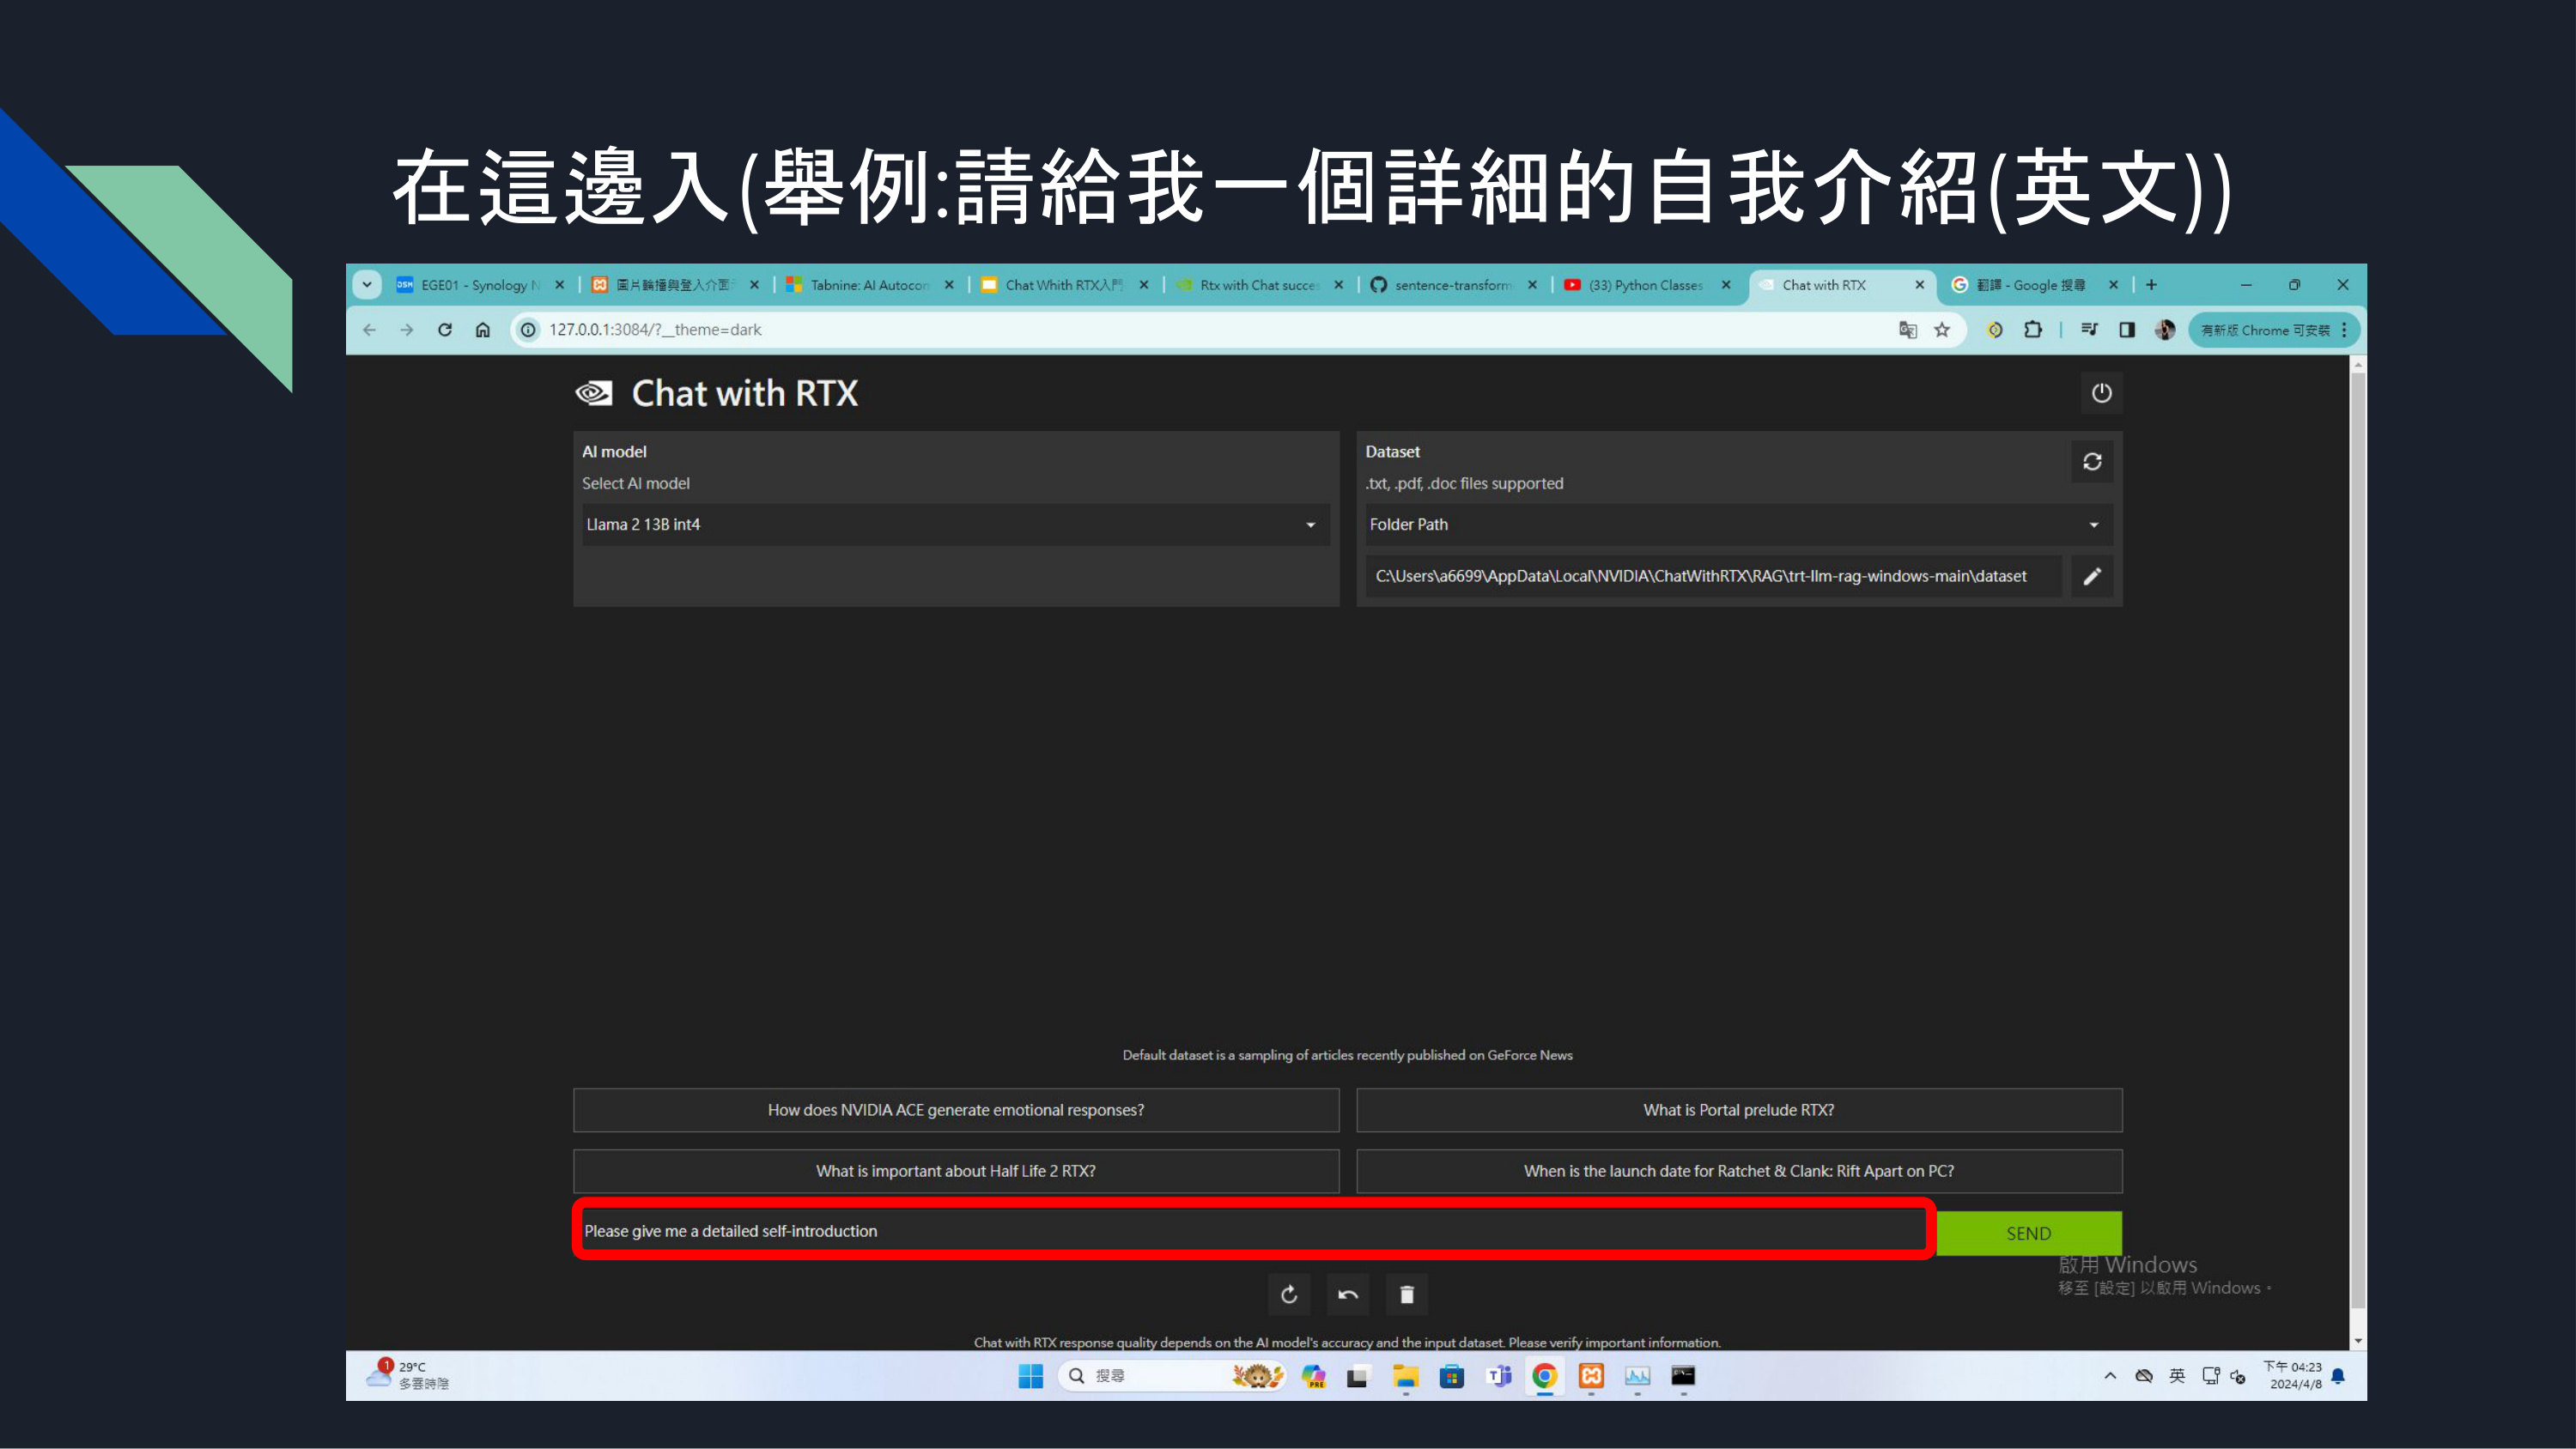Viewport: 2576px width, 1449px height.
Task: Click the green SEND button
Action: click(x=2029, y=1233)
